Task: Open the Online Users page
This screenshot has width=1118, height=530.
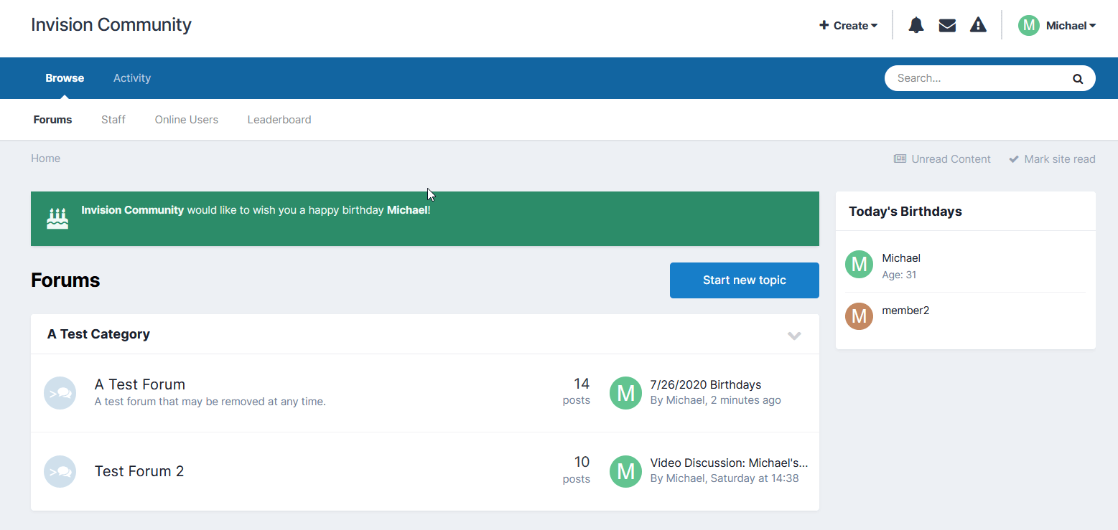Action: tap(187, 120)
